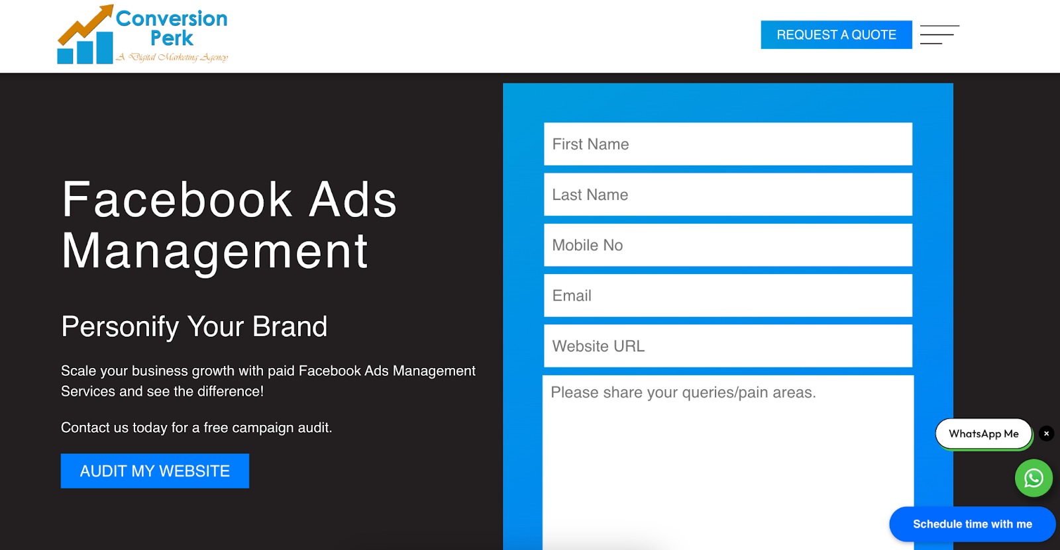Focus the Mobile No field
The image size is (1060, 550).
[x=728, y=245]
